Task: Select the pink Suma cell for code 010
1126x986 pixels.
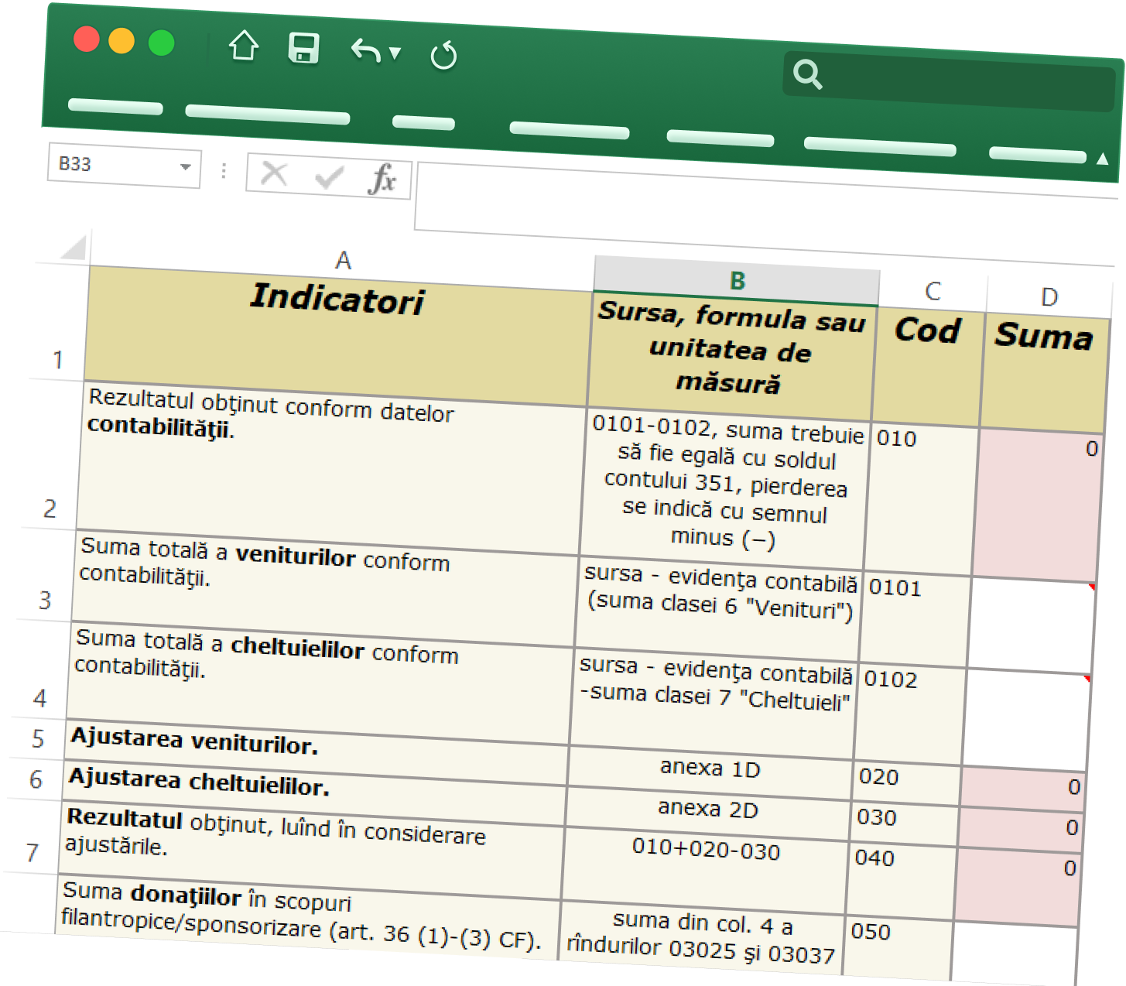Action: [1039, 505]
